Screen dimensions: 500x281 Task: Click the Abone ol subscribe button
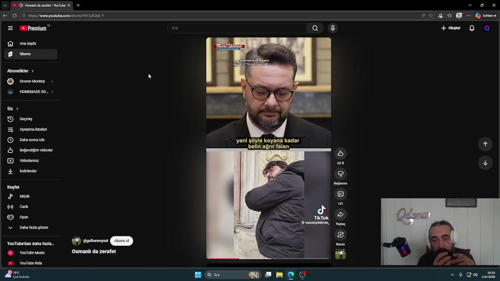121,241
